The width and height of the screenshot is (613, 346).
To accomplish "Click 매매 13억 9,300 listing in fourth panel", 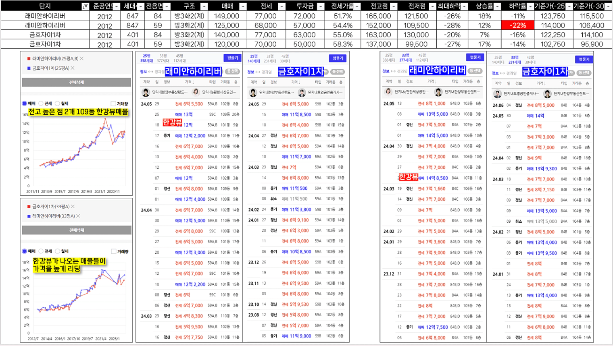I will point(542,169).
